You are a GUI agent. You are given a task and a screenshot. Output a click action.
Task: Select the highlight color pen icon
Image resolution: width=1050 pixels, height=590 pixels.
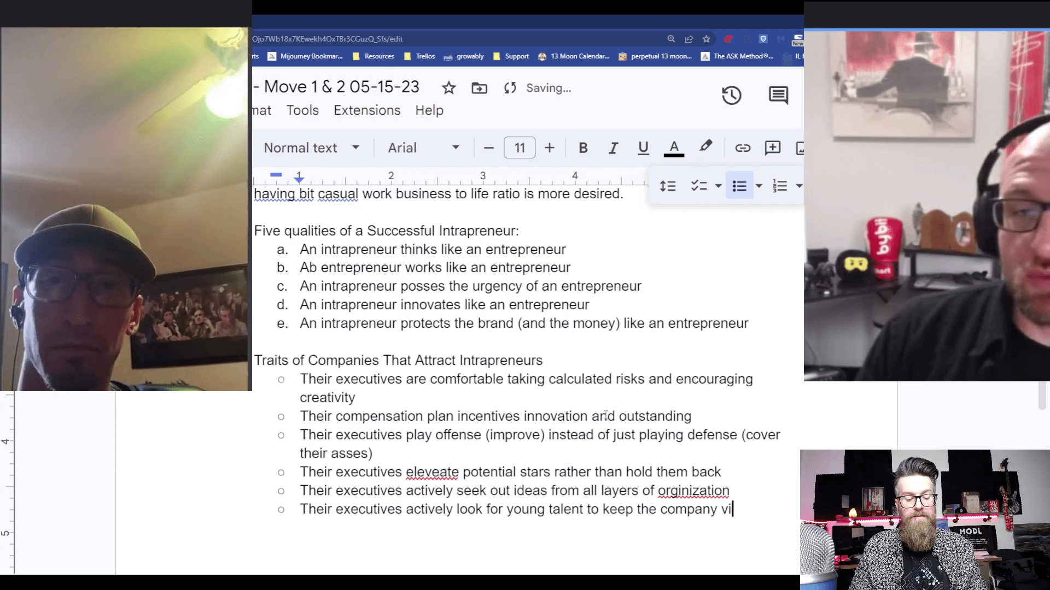click(x=705, y=146)
